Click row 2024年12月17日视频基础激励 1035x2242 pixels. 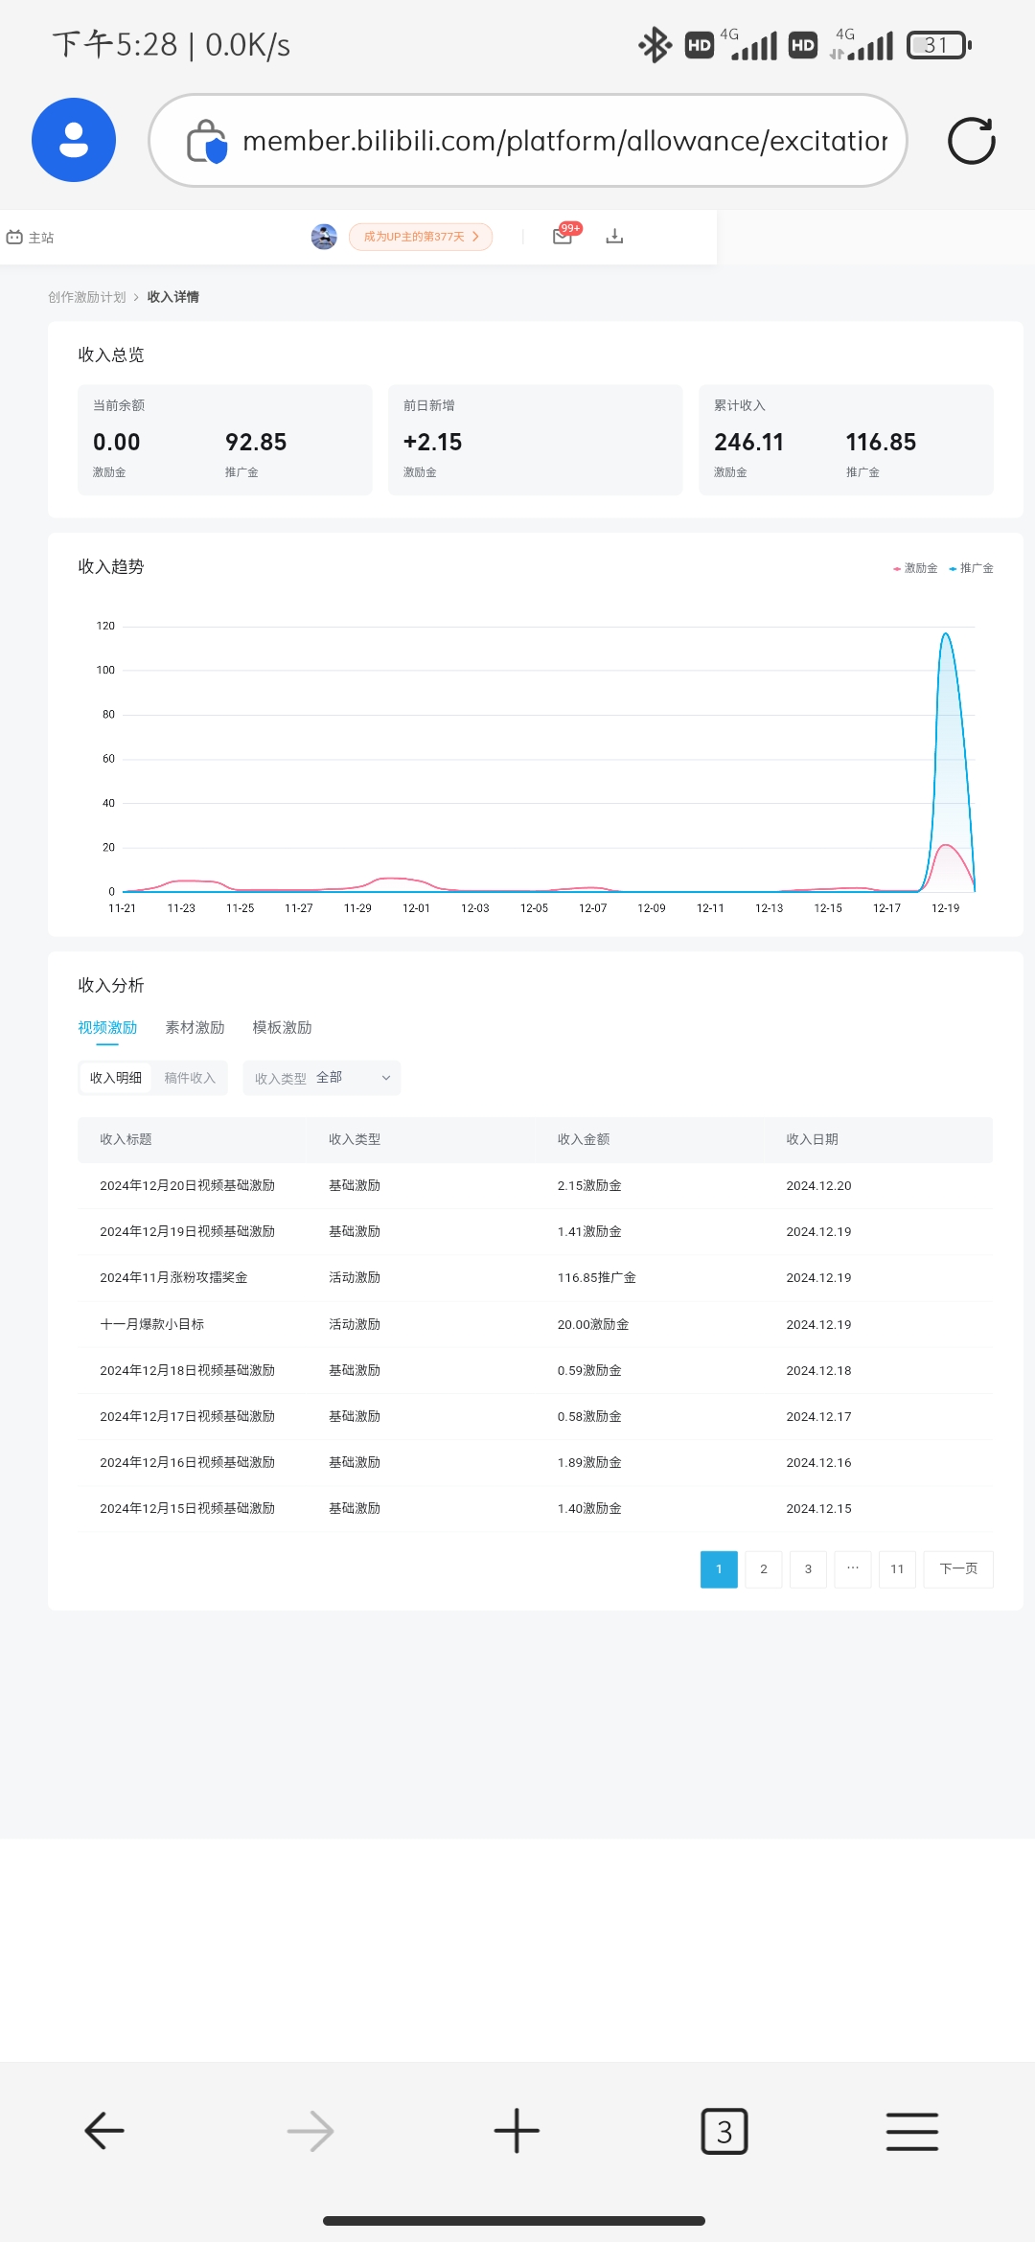(535, 1416)
